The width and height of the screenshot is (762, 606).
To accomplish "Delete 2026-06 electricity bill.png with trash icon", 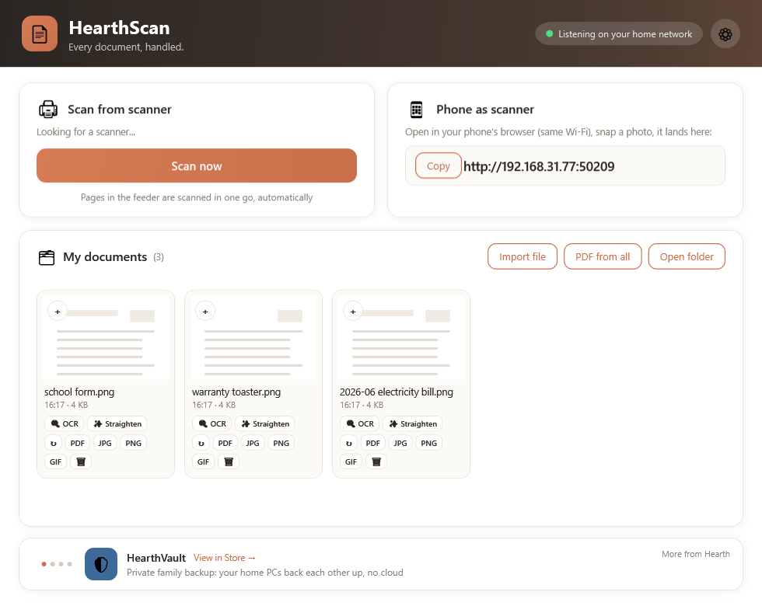I will [376, 461].
